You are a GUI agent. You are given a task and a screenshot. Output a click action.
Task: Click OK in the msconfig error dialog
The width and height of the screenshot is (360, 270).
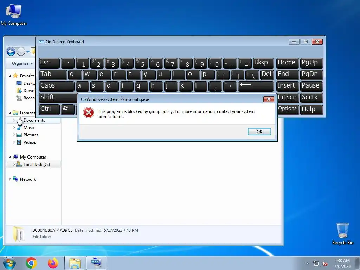259,131
